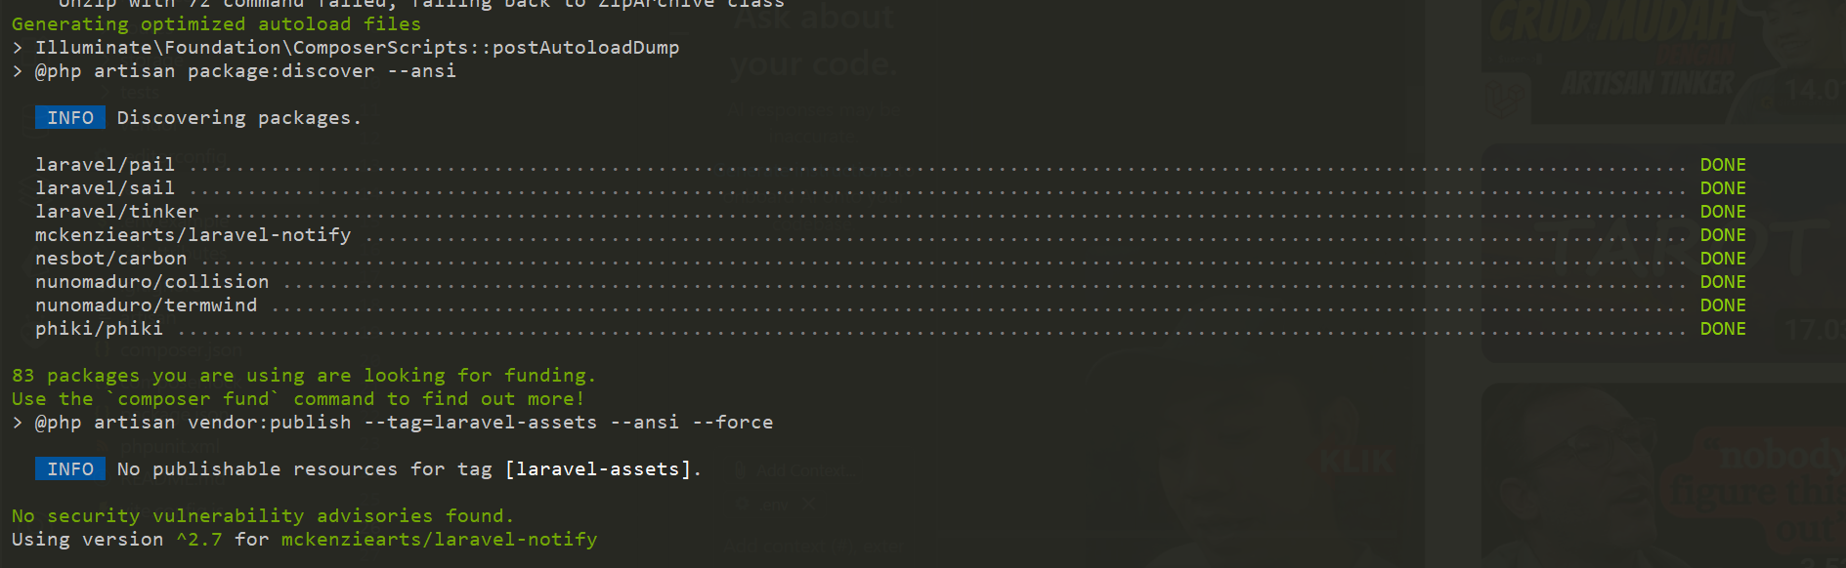Image resolution: width=1846 pixels, height=568 pixels.
Task: Click the `composer fund` command text
Action: [193, 399]
